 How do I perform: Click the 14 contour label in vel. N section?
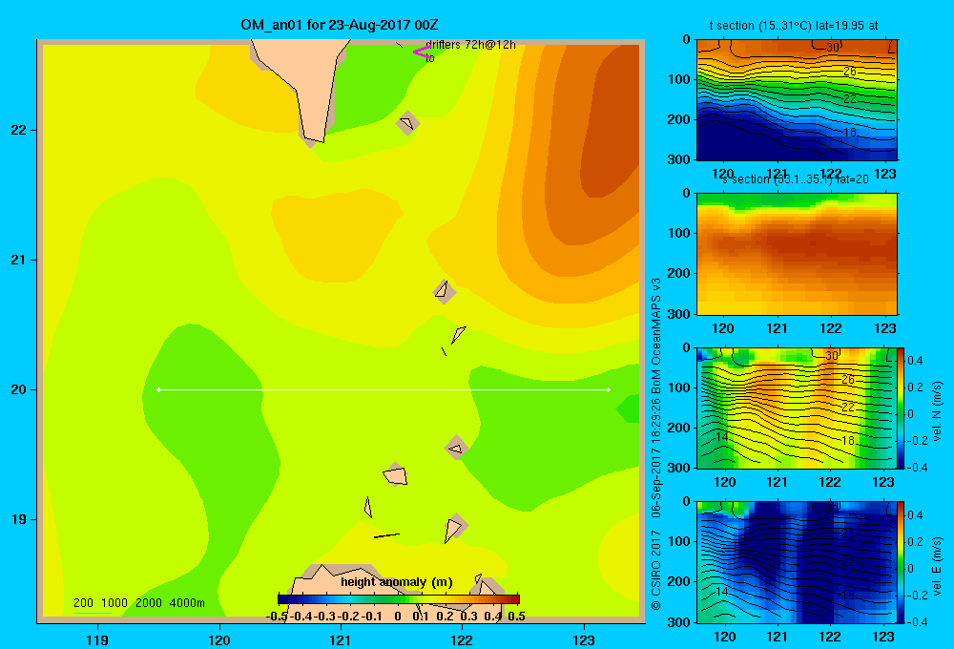pos(721,436)
